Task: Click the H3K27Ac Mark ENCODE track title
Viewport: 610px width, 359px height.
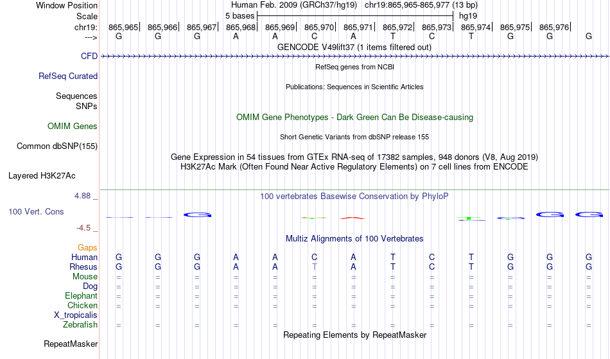Action: [x=354, y=167]
